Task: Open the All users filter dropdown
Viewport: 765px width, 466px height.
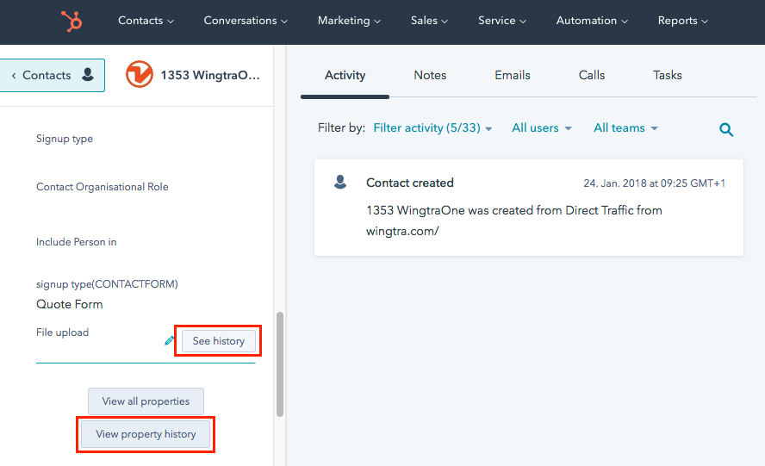Action: [541, 128]
